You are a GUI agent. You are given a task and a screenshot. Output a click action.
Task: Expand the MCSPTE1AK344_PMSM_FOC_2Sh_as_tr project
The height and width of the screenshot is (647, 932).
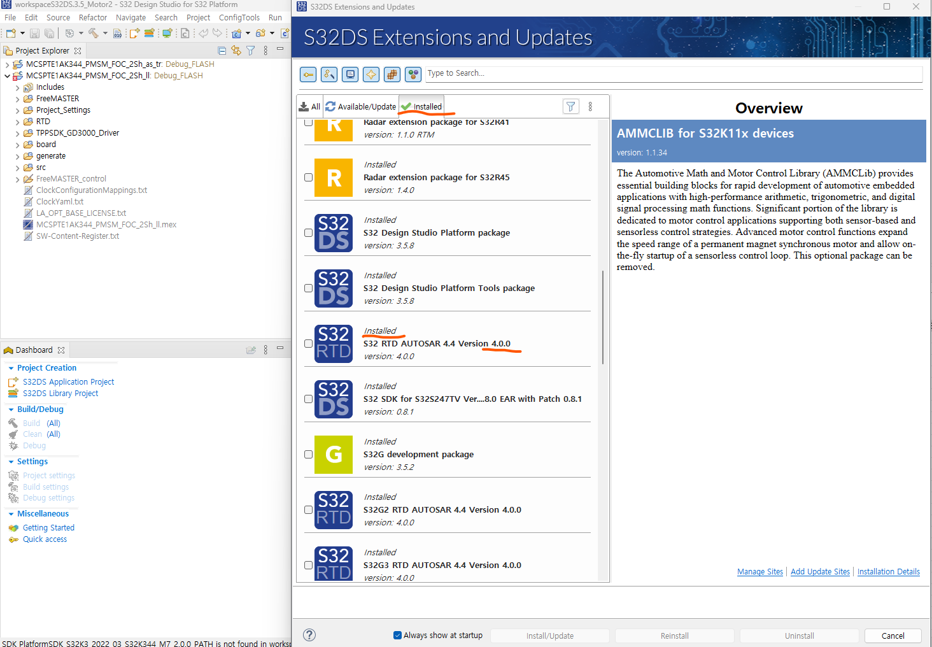(7, 64)
